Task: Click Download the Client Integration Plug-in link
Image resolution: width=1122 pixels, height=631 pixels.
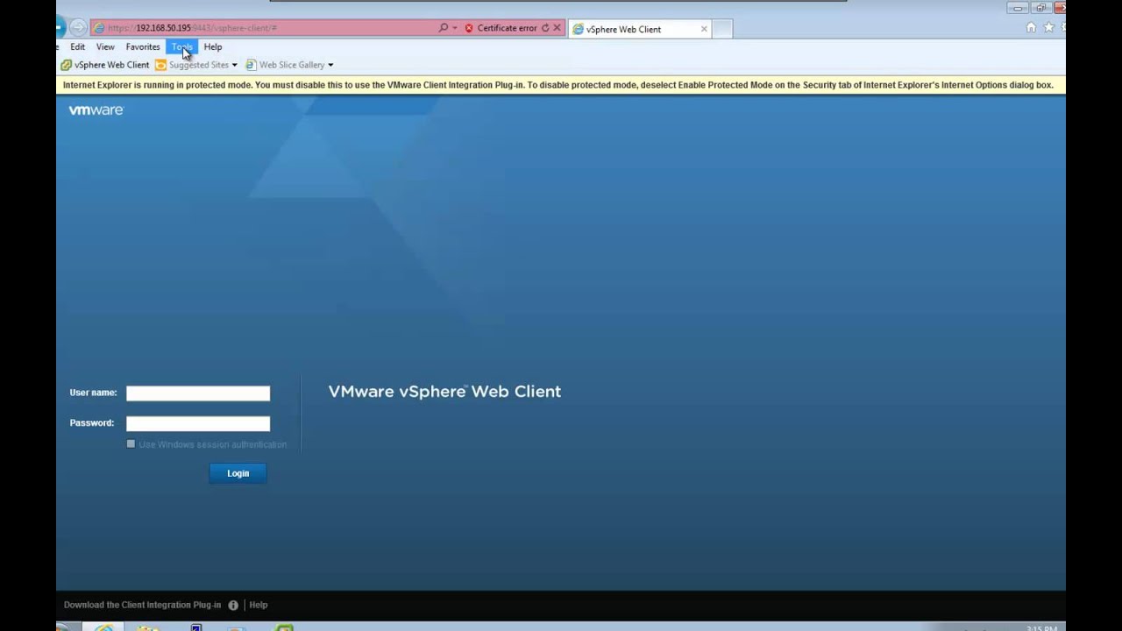Action: click(143, 605)
